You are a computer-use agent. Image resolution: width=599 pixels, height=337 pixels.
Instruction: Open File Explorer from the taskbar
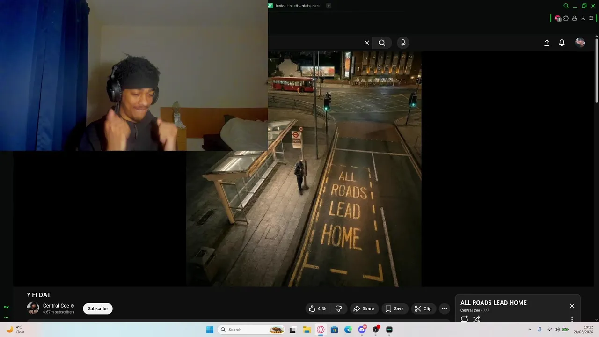pyautogui.click(x=307, y=330)
